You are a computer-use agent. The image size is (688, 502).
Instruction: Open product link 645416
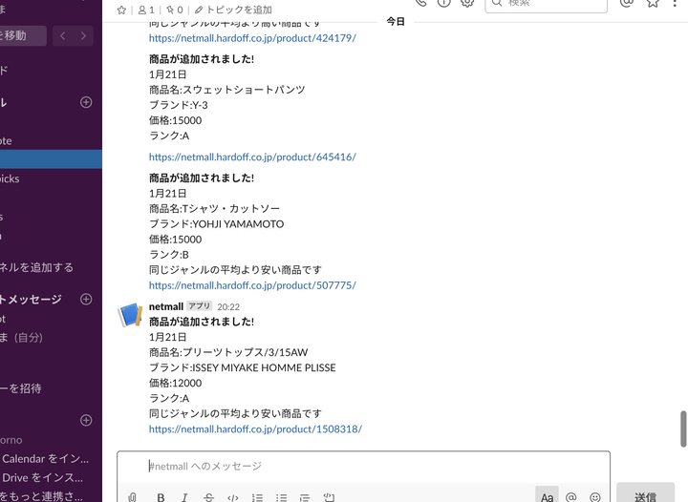coord(252,157)
